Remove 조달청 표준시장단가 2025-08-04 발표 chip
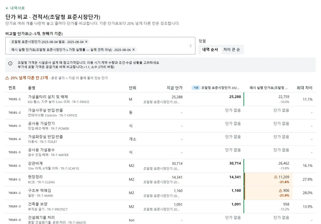 click(x=86, y=42)
